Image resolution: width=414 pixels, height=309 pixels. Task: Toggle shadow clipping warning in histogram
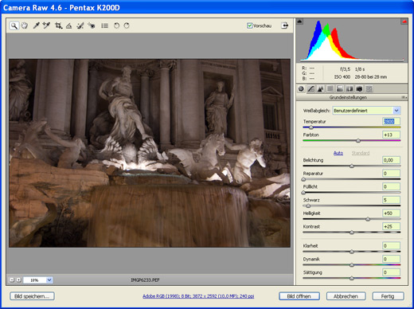click(x=299, y=22)
